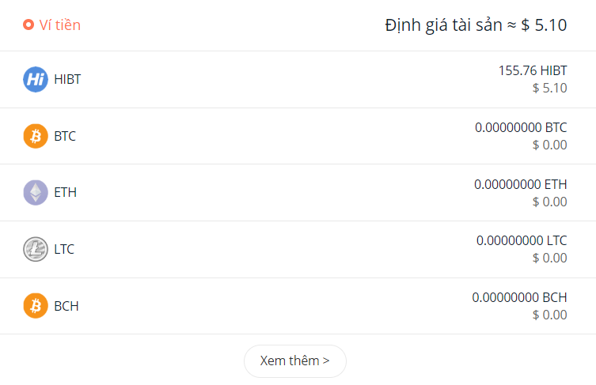Click the total asset valuation $ 5.10

pyautogui.click(x=476, y=25)
